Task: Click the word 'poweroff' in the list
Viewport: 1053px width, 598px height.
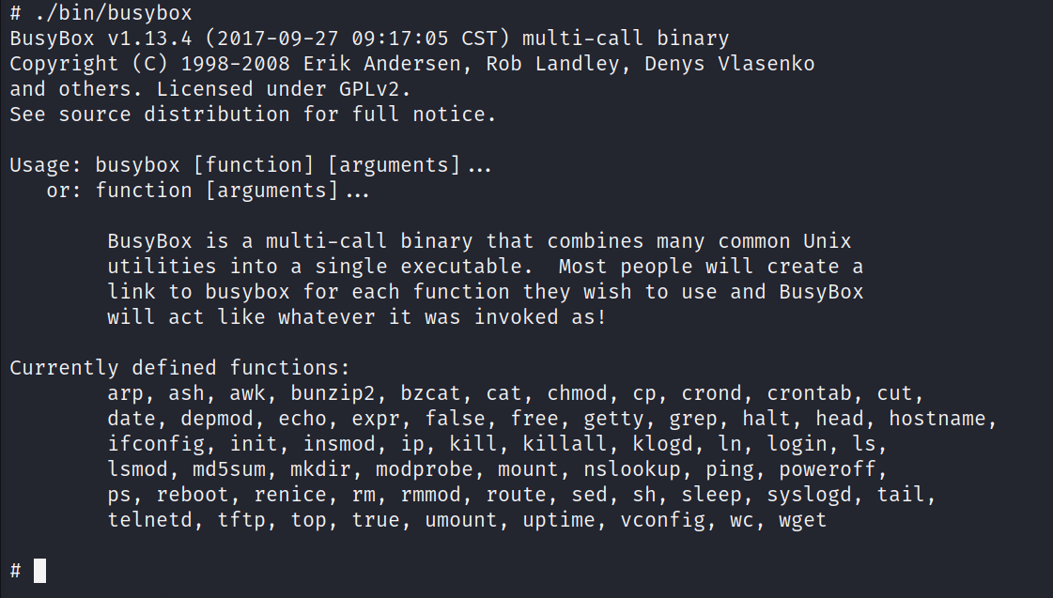Action: click(828, 469)
